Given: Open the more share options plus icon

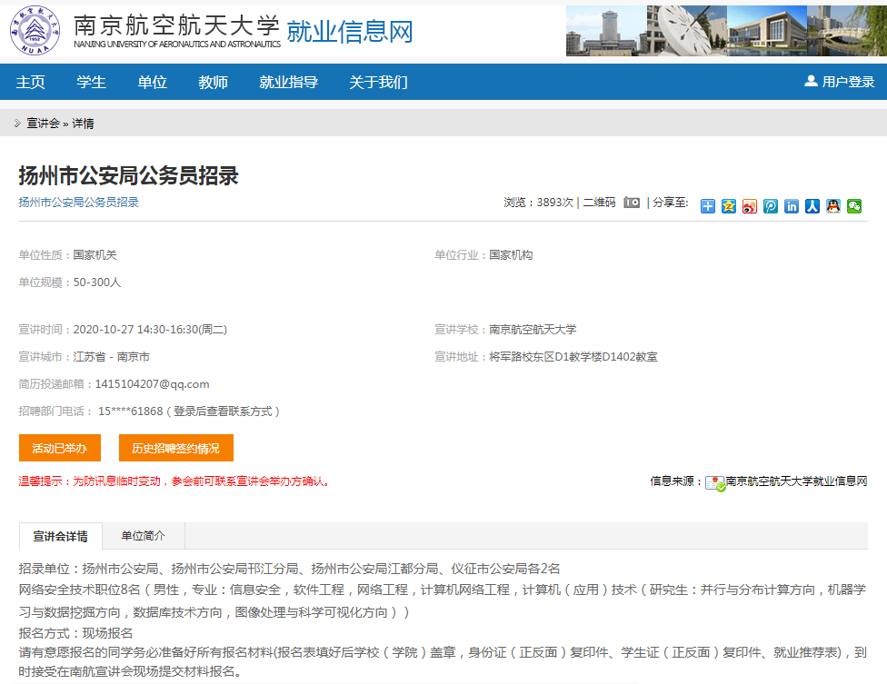Looking at the screenshot, I should pyautogui.click(x=708, y=206).
